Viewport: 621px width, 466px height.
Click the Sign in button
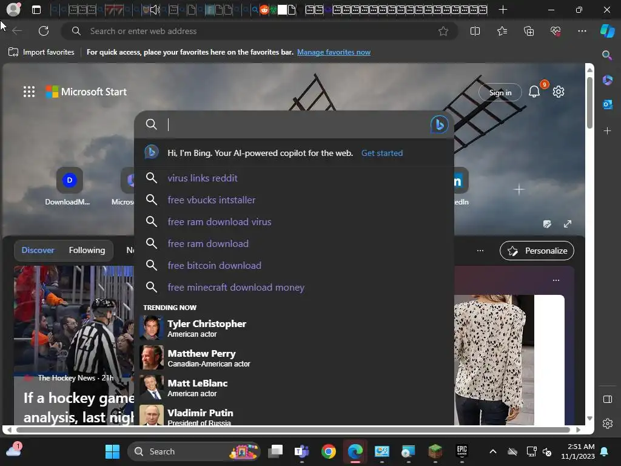[x=500, y=92]
